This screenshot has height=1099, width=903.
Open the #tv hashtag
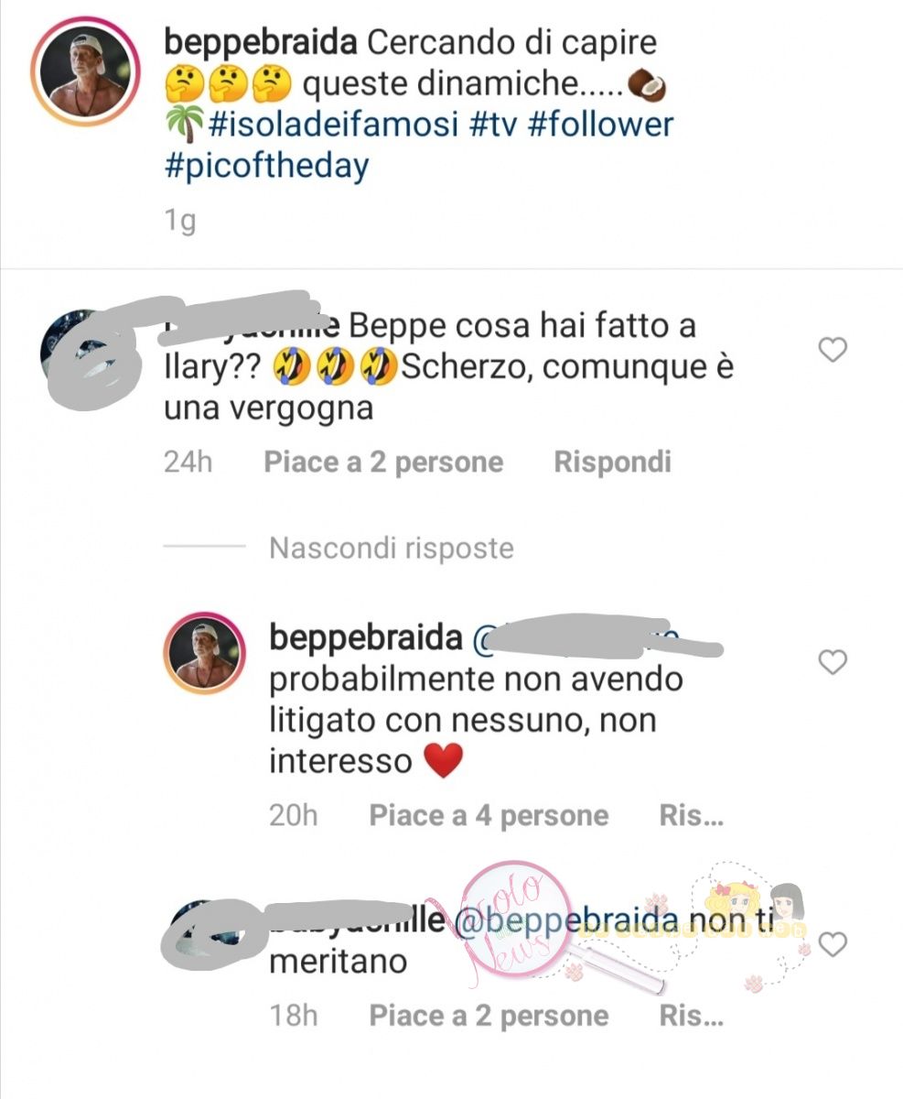tap(492, 124)
